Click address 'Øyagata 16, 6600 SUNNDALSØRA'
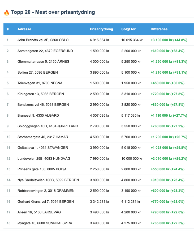Image resolution: width=194 pixels, height=232 pixels. coord(45,223)
